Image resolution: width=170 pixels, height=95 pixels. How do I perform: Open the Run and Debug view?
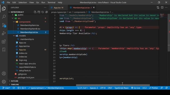[x=4, y=33]
